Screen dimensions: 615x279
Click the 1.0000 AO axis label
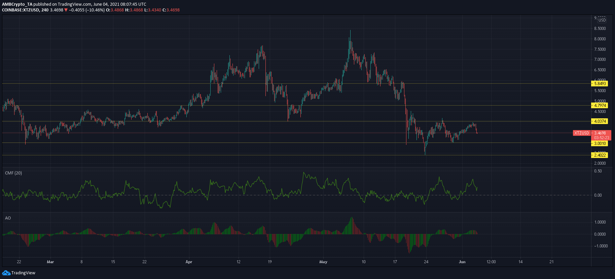click(600, 222)
